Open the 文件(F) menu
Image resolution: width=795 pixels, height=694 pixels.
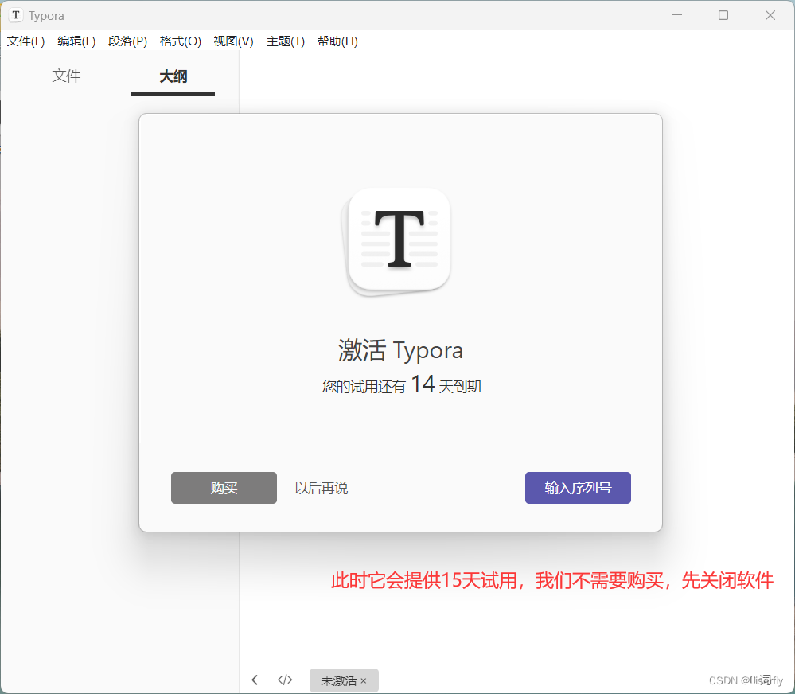[x=25, y=41]
